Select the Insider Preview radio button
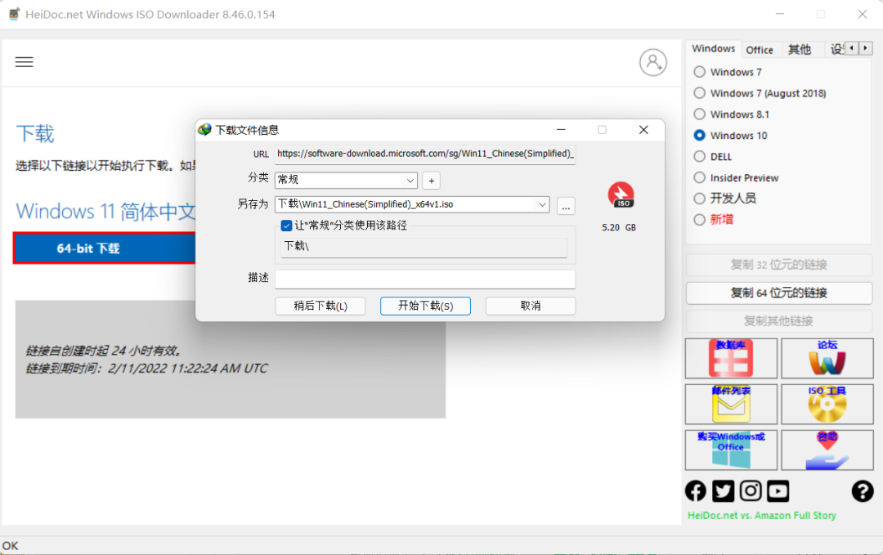The image size is (883, 555). tap(699, 177)
